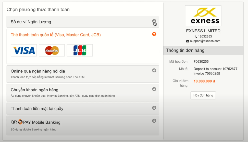Collapse the orange up-arrow on international card section
This screenshot has width=248, height=142.
tap(154, 34)
